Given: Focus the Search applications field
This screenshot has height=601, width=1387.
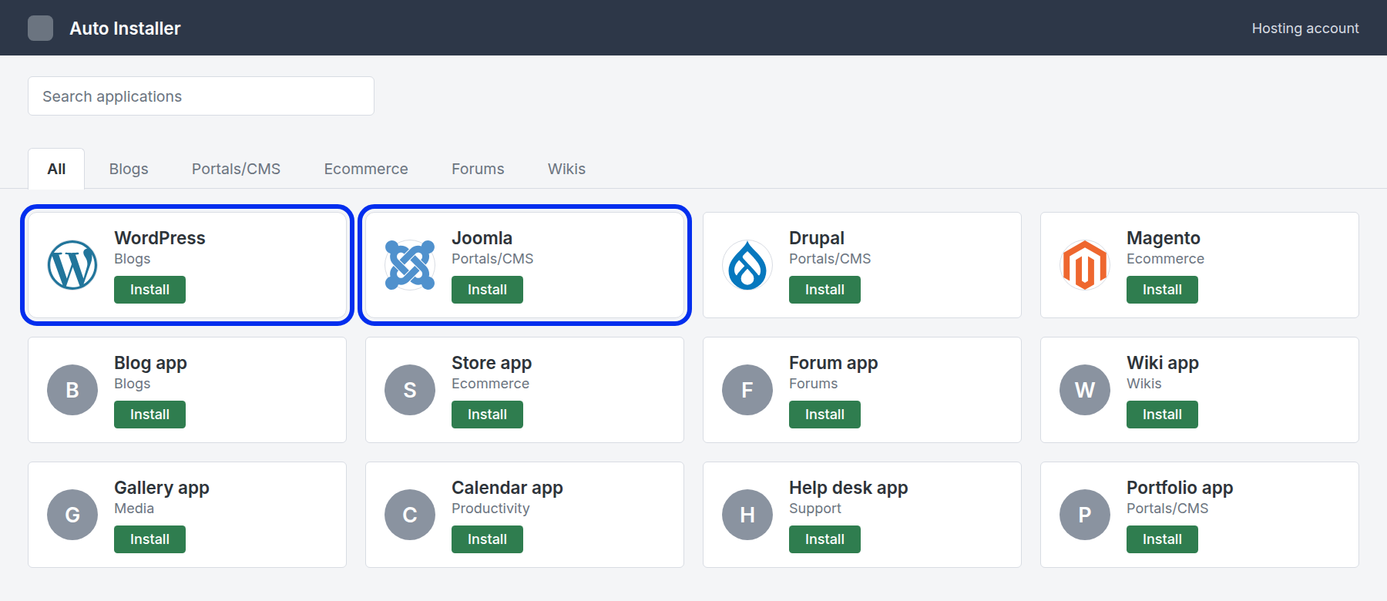Looking at the screenshot, I should click(201, 96).
